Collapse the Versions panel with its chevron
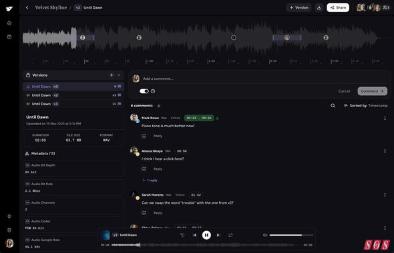 pyautogui.click(x=119, y=75)
